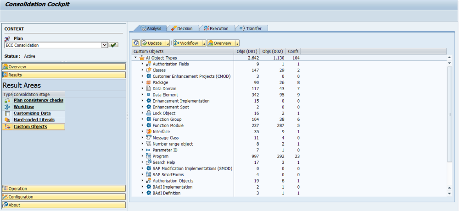This screenshot has height=211, width=459.
Task: Click the Plan consistency checks icon
Action: tap(7, 100)
